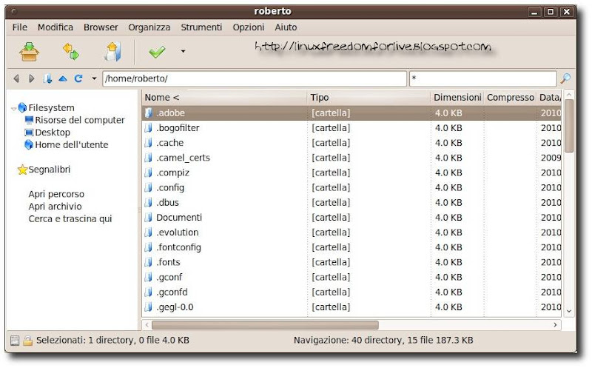Collapse the Filesystem tree node

click(x=13, y=108)
